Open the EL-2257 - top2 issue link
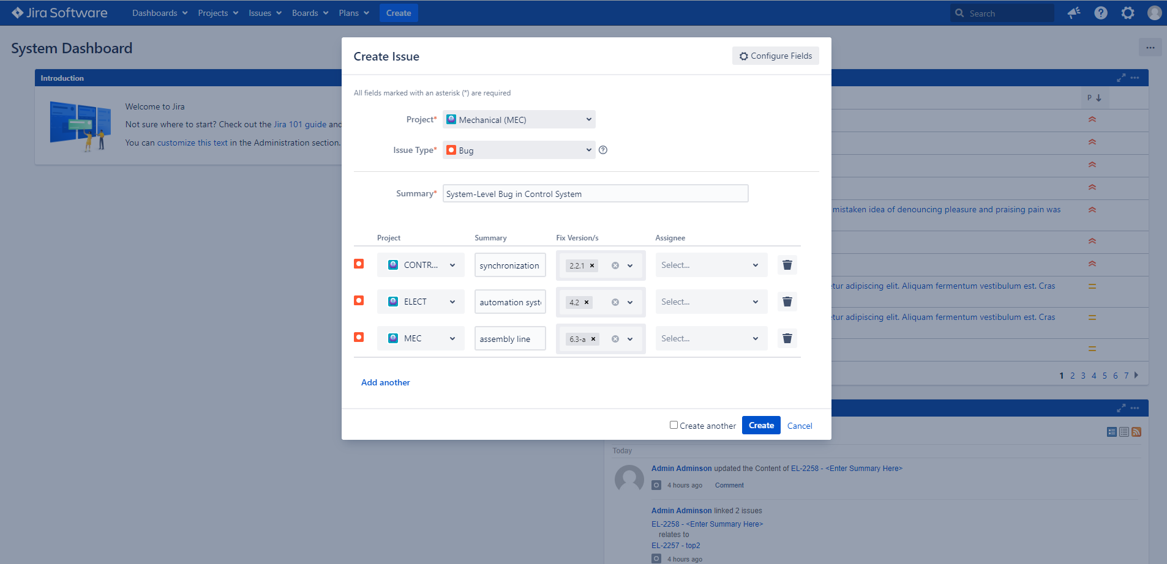Viewport: 1167px width, 564px height. coord(676,546)
